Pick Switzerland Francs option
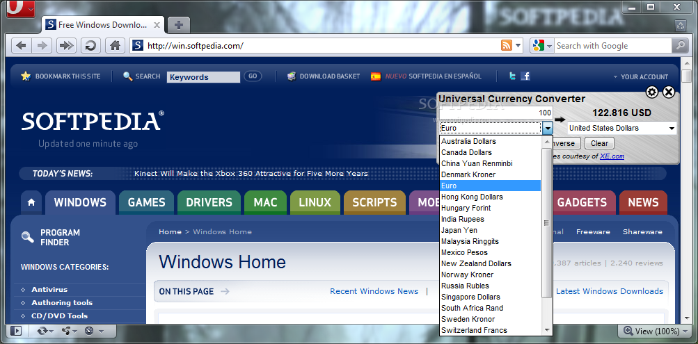This screenshot has width=698, height=344. click(490, 330)
